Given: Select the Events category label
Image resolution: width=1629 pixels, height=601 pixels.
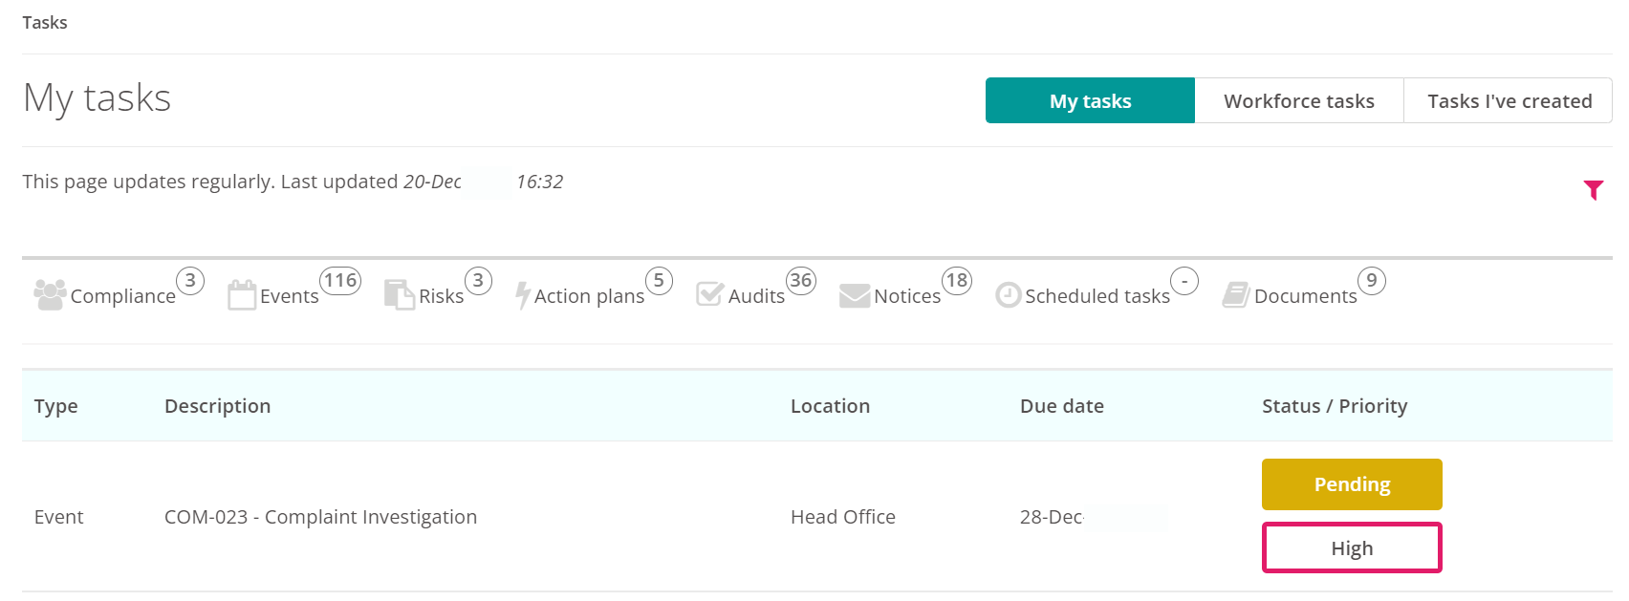Looking at the screenshot, I should point(290,296).
